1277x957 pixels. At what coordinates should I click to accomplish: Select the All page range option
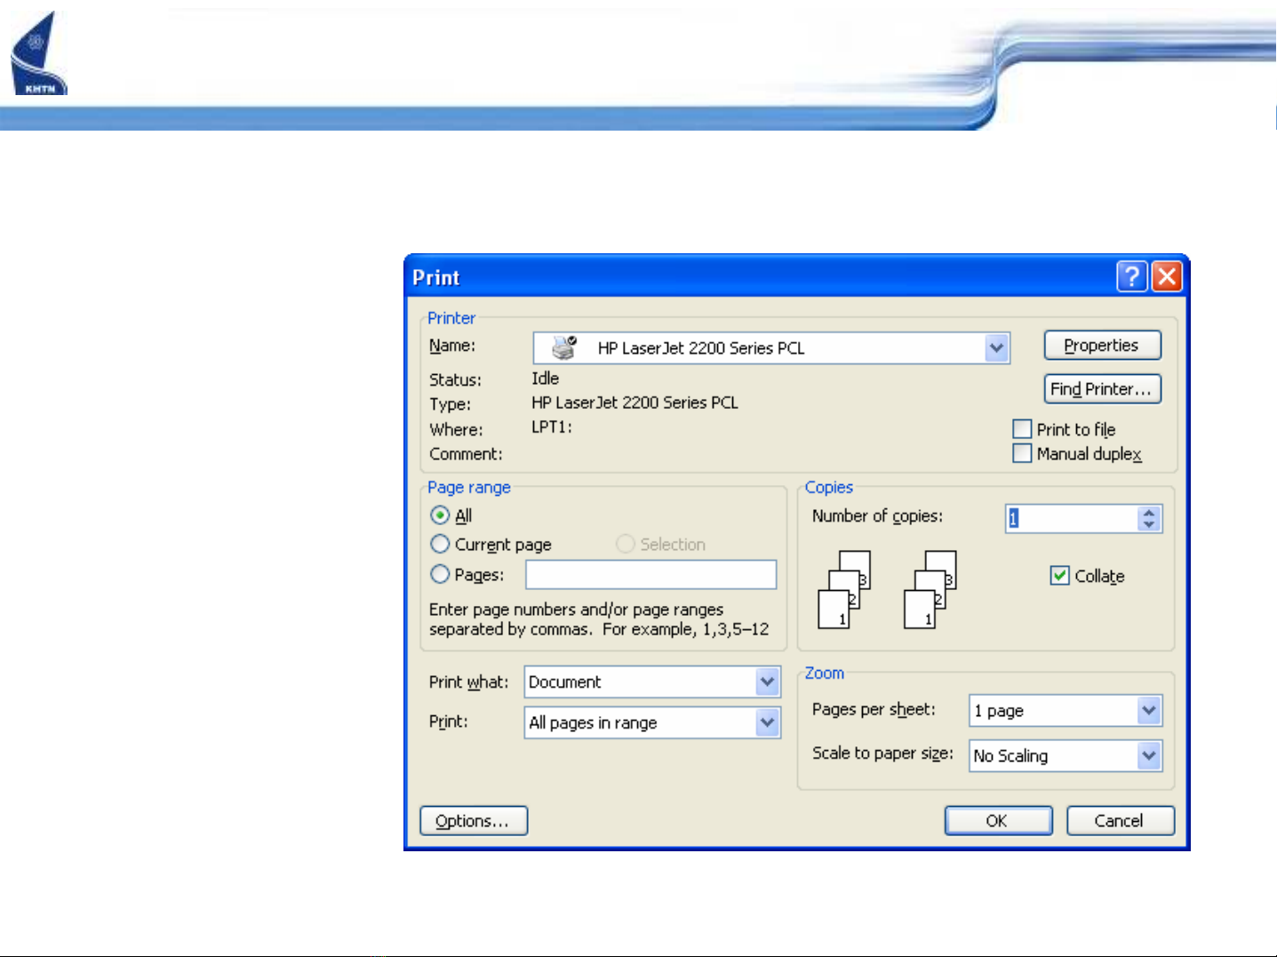440,515
